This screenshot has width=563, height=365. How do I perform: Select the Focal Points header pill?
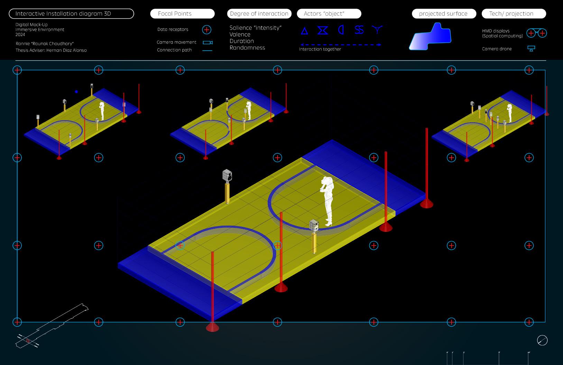[x=182, y=14]
